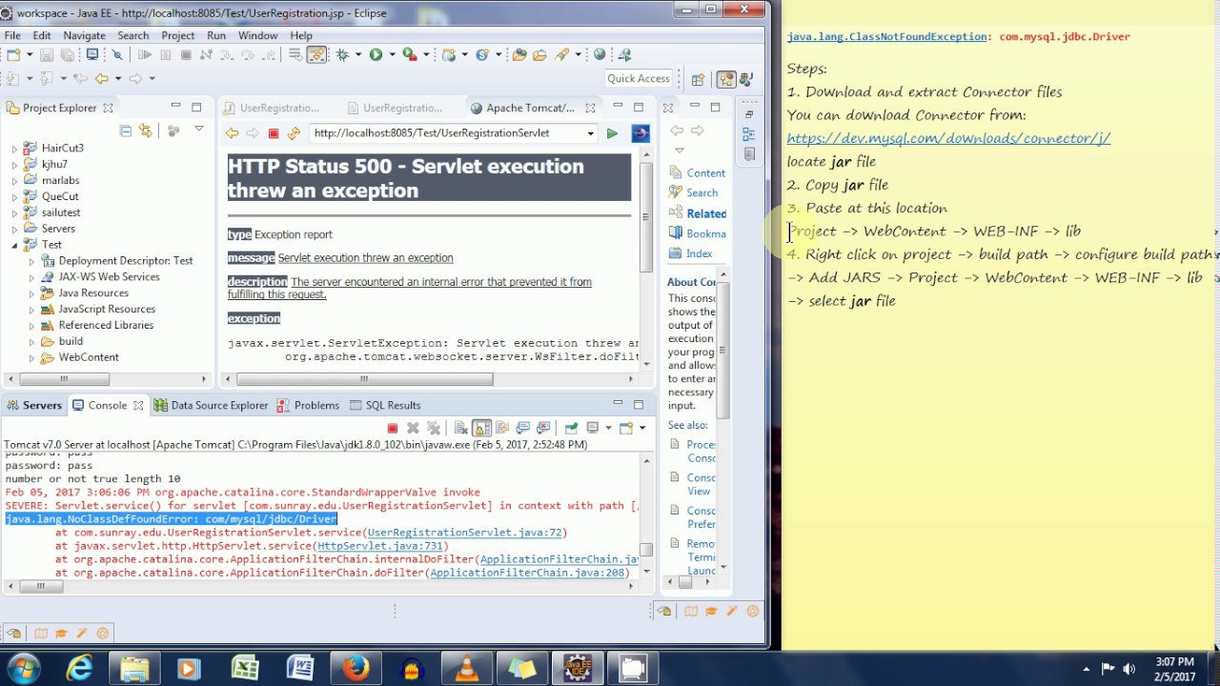Viewport: 1220px width, 686px height.
Task: Click Remove All Terminated Launches icon
Action: (x=434, y=428)
